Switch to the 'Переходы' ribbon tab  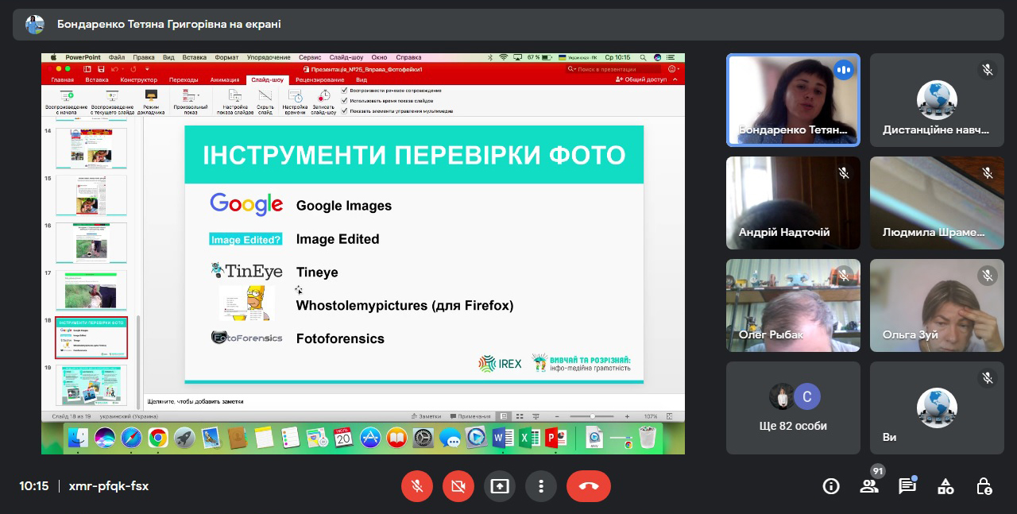[x=184, y=79]
